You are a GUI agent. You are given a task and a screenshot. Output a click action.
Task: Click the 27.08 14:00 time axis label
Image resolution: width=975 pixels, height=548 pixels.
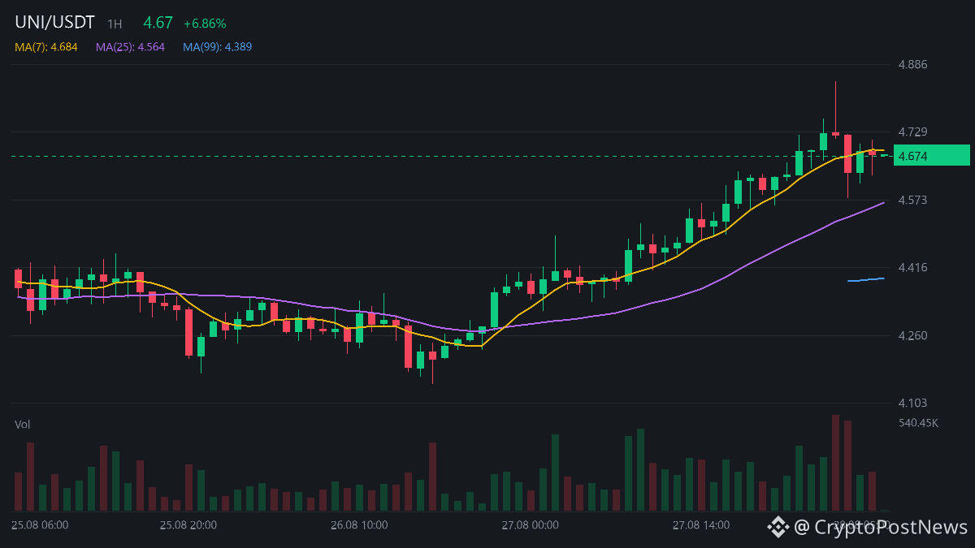tap(701, 525)
